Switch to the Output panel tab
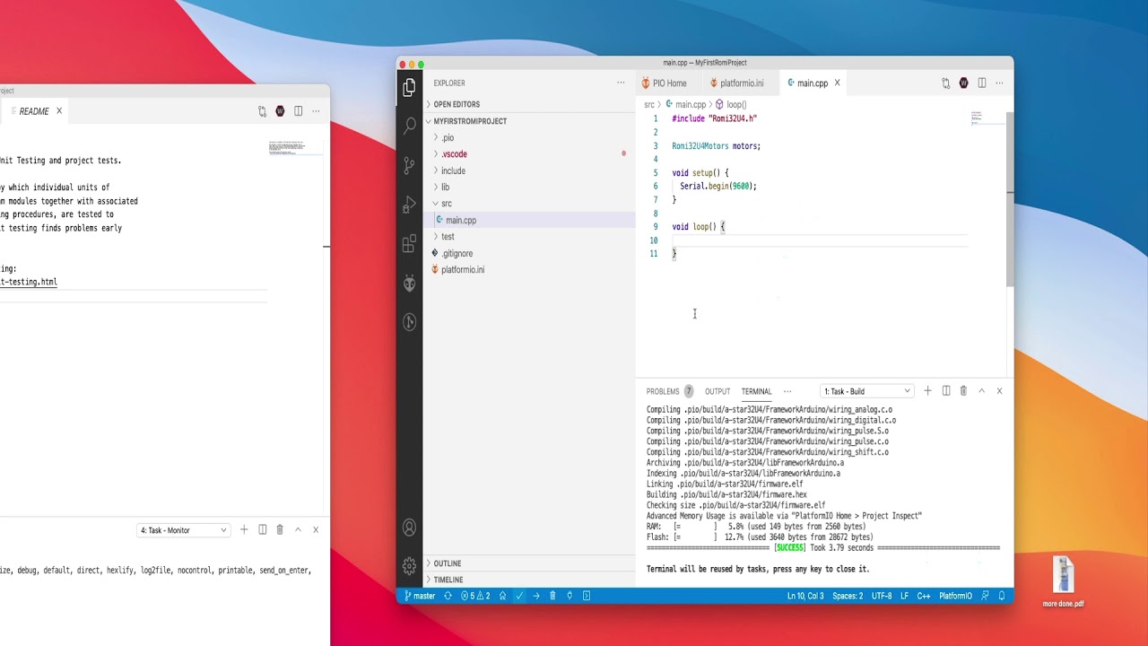 (x=717, y=391)
